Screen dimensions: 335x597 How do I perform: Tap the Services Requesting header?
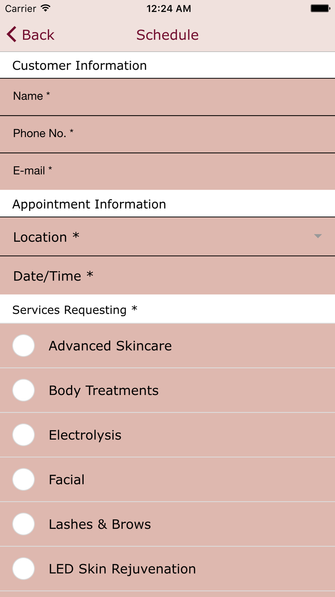pos(75,310)
